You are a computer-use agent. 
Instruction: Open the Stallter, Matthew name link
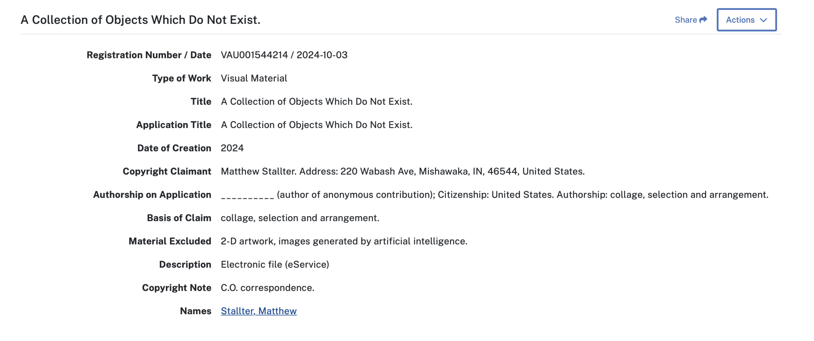pyautogui.click(x=259, y=311)
